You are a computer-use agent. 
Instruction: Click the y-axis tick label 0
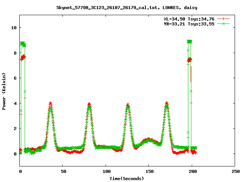pos(15,154)
